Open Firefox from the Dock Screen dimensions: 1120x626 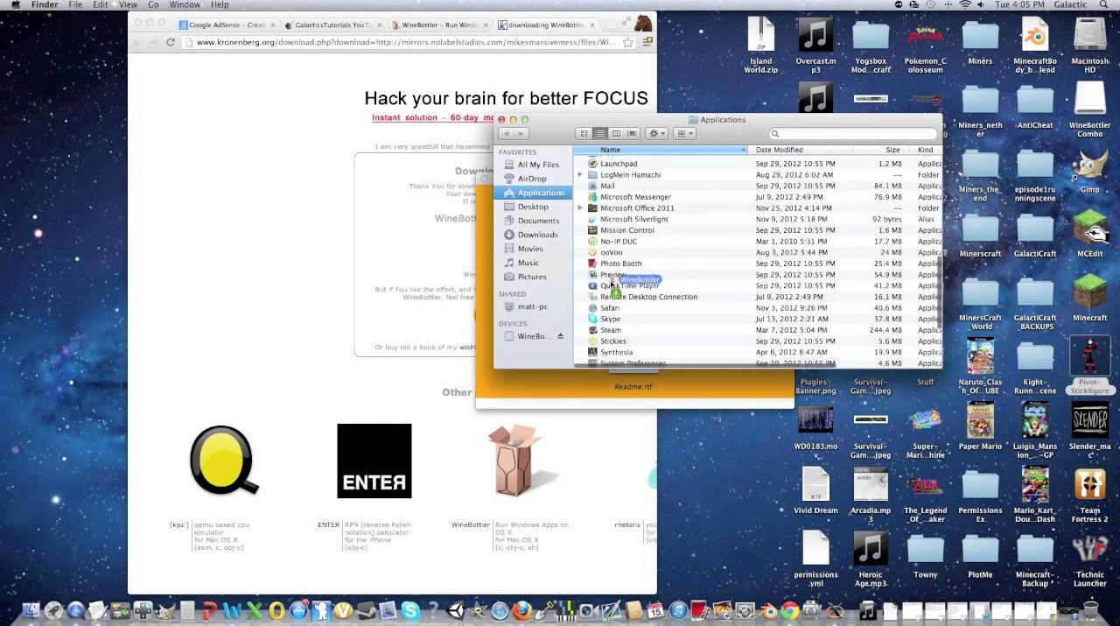(522, 610)
